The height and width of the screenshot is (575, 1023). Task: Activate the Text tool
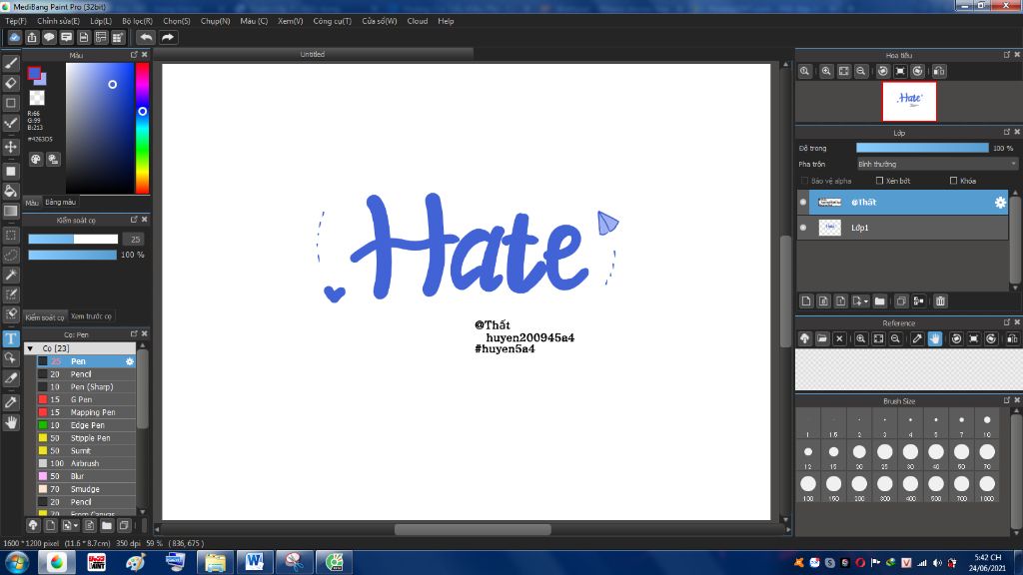(11, 338)
